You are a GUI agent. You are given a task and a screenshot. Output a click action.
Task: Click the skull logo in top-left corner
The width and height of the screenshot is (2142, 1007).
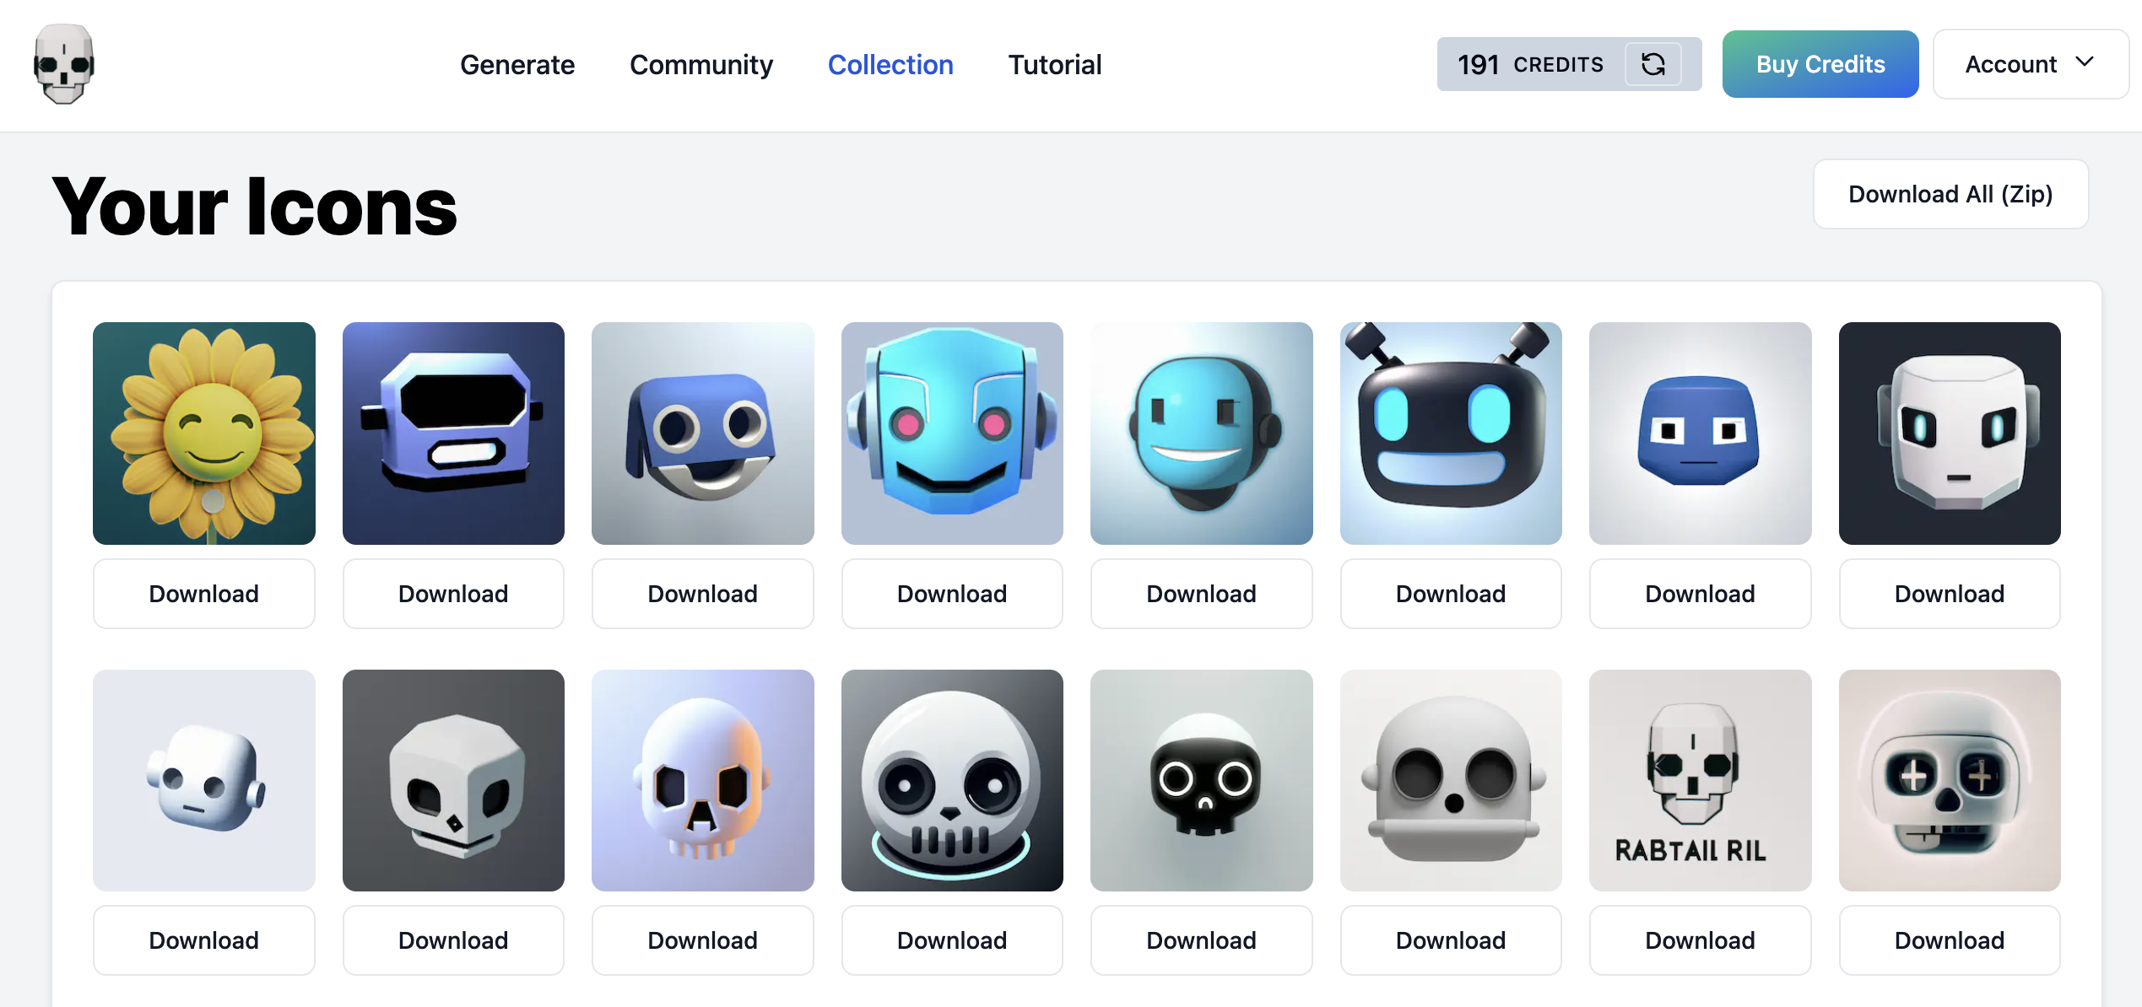(64, 62)
